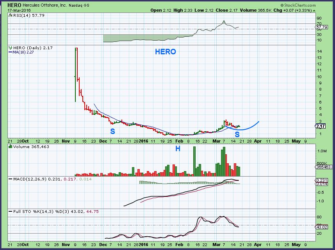Image resolution: width=335 pixels, height=250 pixels.
Task: Click the up-arrow icon after Chg +0.07 (+3.33%)
Action: (314, 10)
